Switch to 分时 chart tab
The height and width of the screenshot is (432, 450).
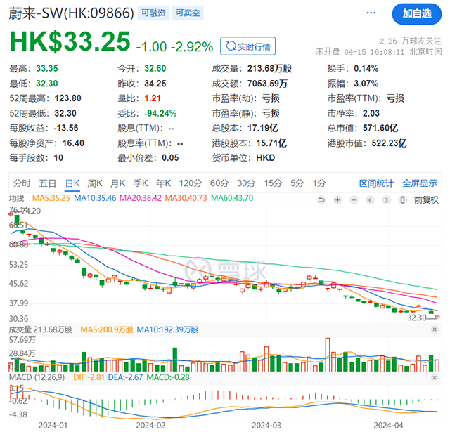(x=22, y=183)
